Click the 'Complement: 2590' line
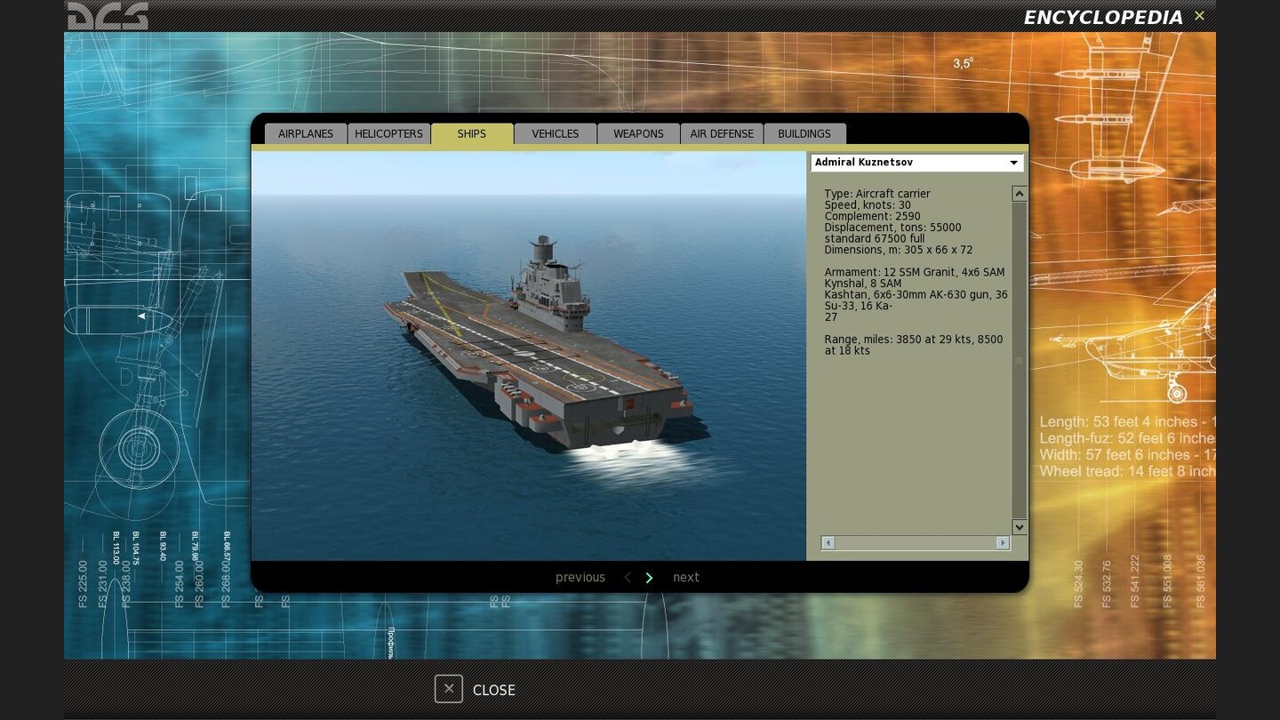Viewport: 1280px width, 720px height. pos(872,216)
